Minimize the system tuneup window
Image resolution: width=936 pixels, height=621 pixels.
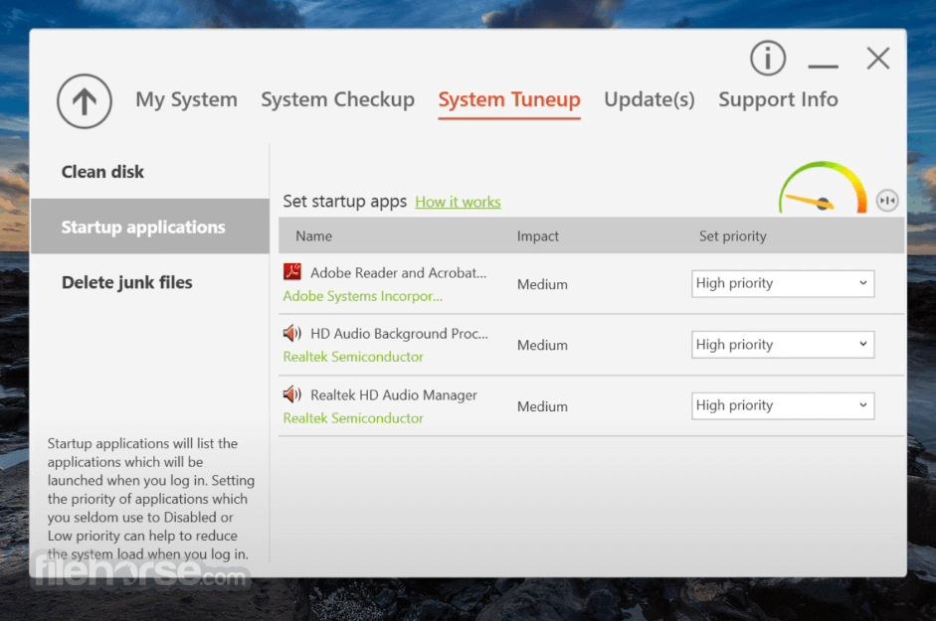823,67
